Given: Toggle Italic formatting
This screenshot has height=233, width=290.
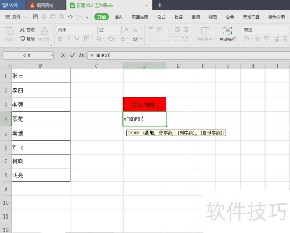Looking at the screenshot, I should [x=68, y=39].
